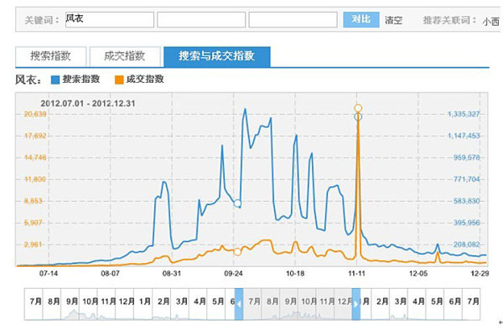Focus the third empty keyword field

[293, 19]
